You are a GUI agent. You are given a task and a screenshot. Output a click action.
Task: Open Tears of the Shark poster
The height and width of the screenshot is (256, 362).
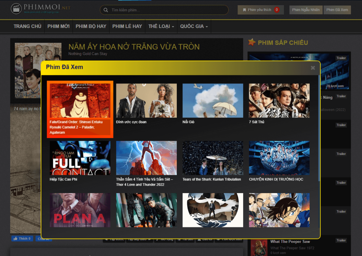click(213, 158)
